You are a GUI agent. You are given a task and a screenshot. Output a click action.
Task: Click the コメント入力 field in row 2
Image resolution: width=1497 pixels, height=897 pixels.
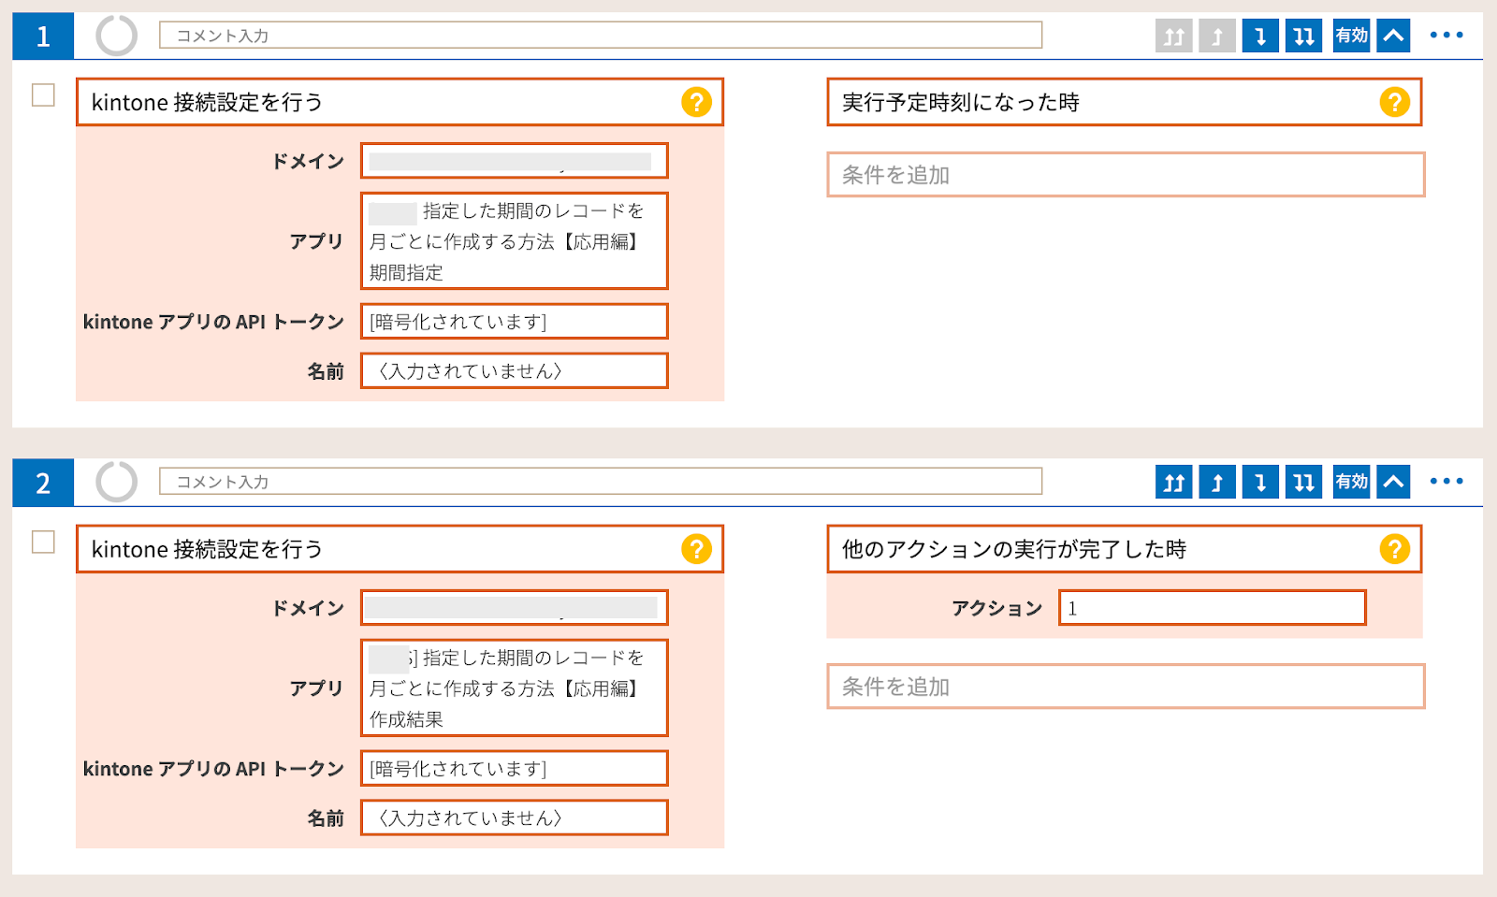click(x=601, y=482)
